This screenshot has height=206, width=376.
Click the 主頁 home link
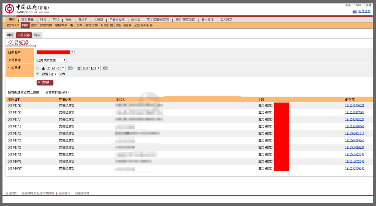tap(348, 5)
